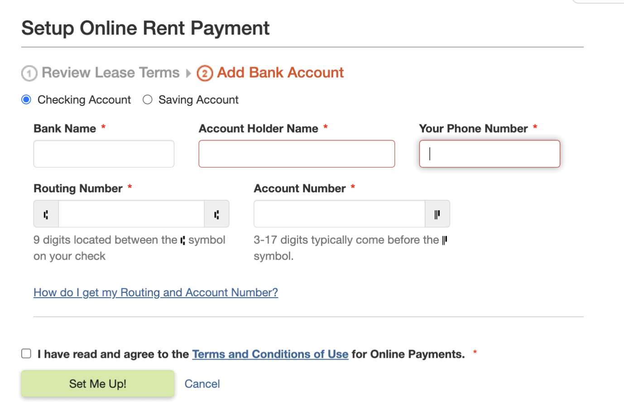Viewport: 624px width, 408px height.
Task: Click the step 2 circle icon
Action: point(205,73)
